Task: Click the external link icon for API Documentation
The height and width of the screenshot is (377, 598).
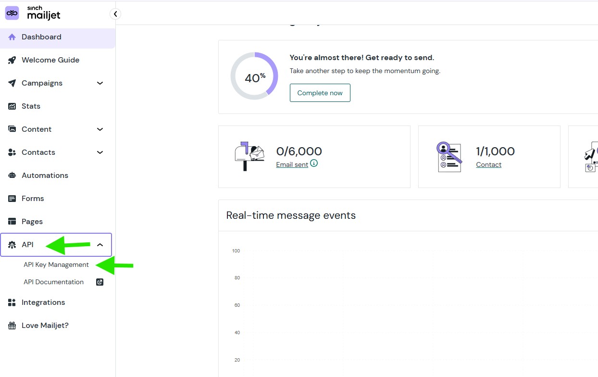Action: click(100, 282)
